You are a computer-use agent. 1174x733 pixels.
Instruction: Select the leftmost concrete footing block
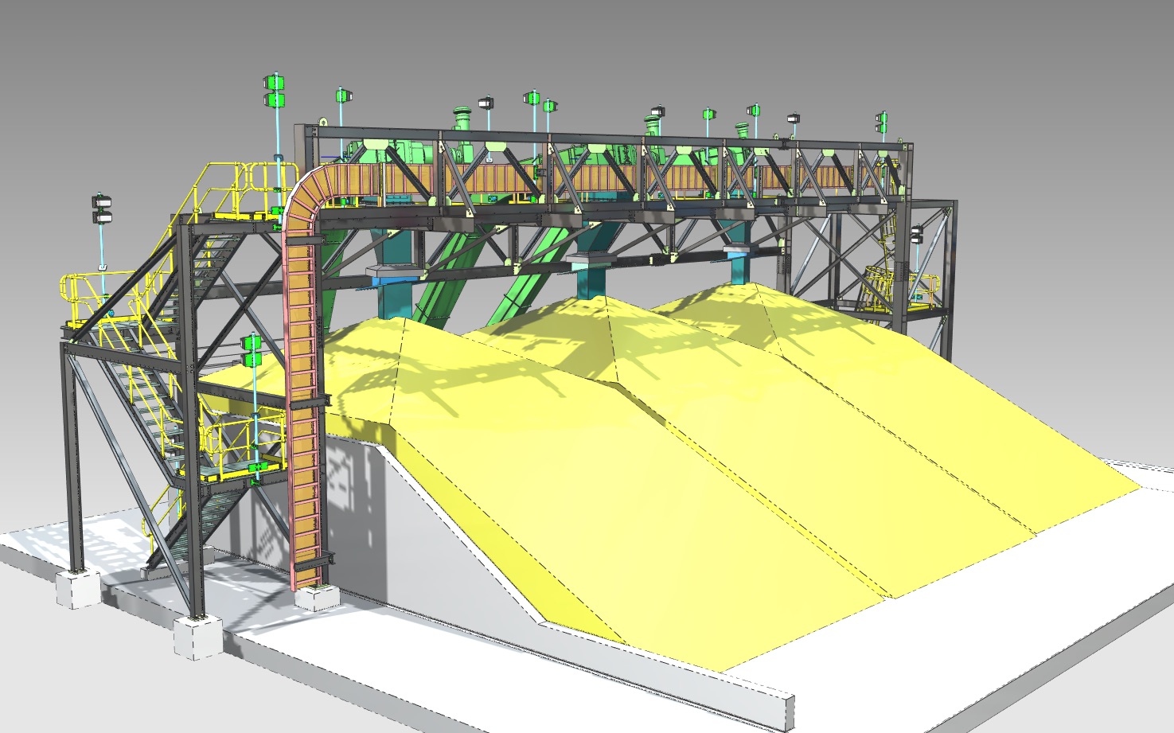coord(78,589)
